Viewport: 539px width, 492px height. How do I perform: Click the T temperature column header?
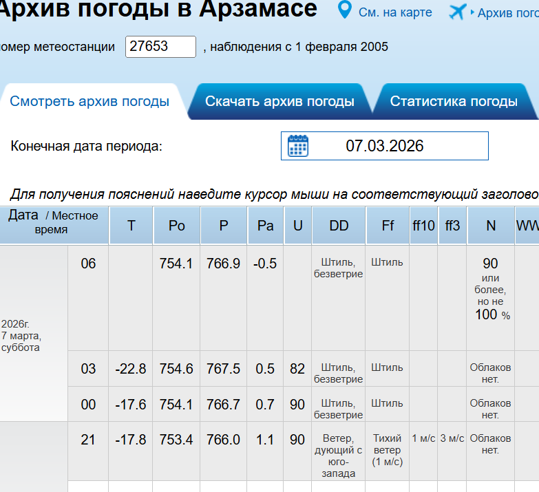pos(131,226)
